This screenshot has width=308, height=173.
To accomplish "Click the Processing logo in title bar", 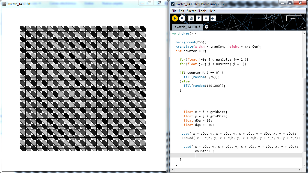I will tap(173, 4).
